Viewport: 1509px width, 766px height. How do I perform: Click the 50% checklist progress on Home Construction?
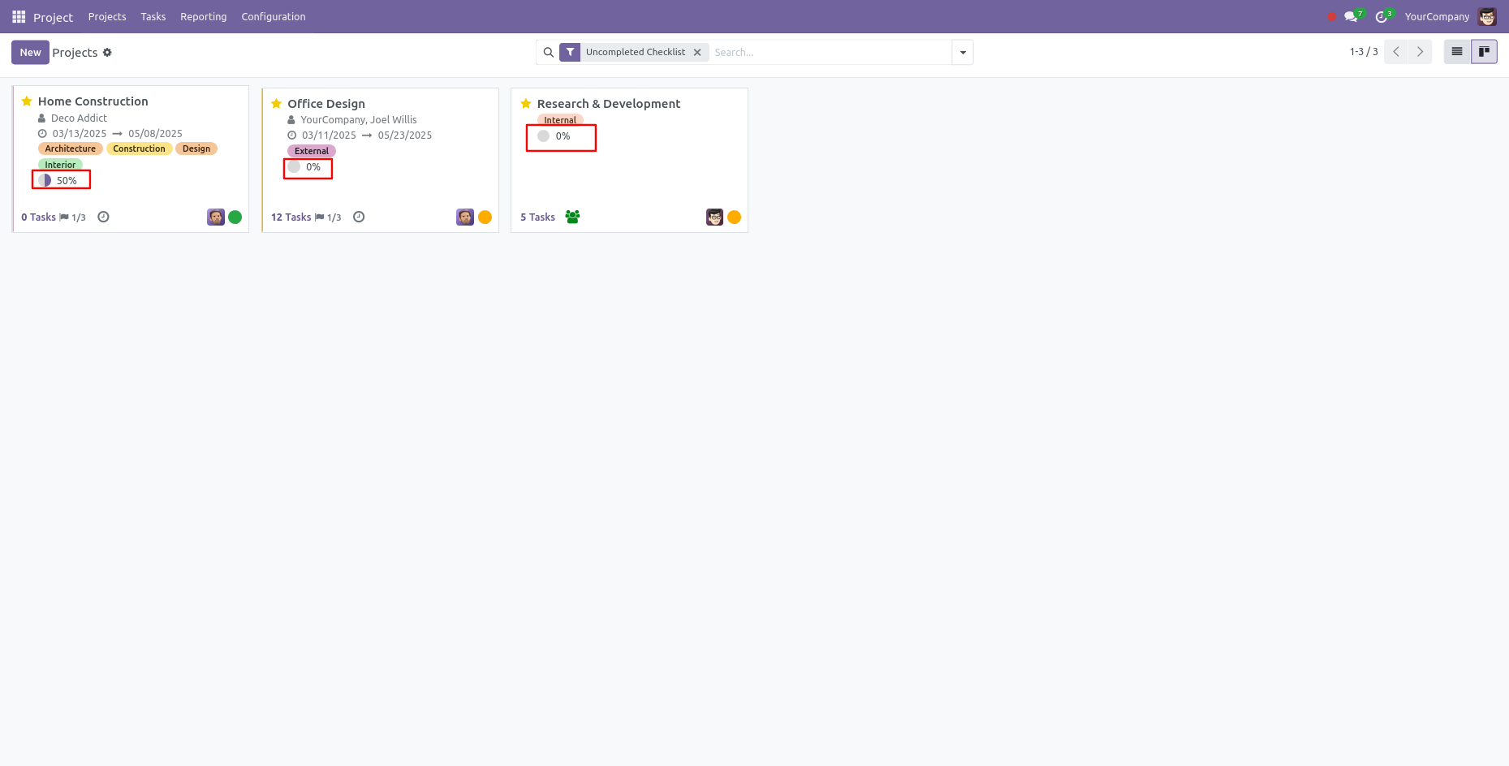(58, 180)
